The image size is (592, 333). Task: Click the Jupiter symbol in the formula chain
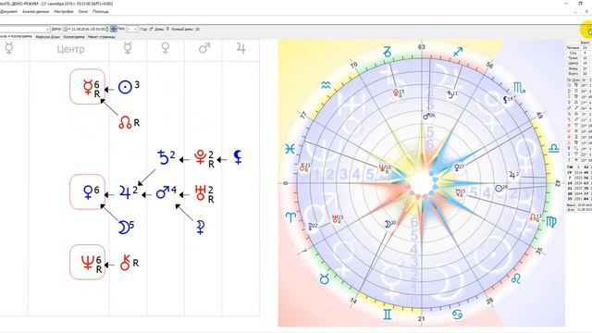pos(125,191)
